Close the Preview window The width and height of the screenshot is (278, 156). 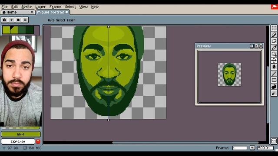pyautogui.click(x=261, y=46)
